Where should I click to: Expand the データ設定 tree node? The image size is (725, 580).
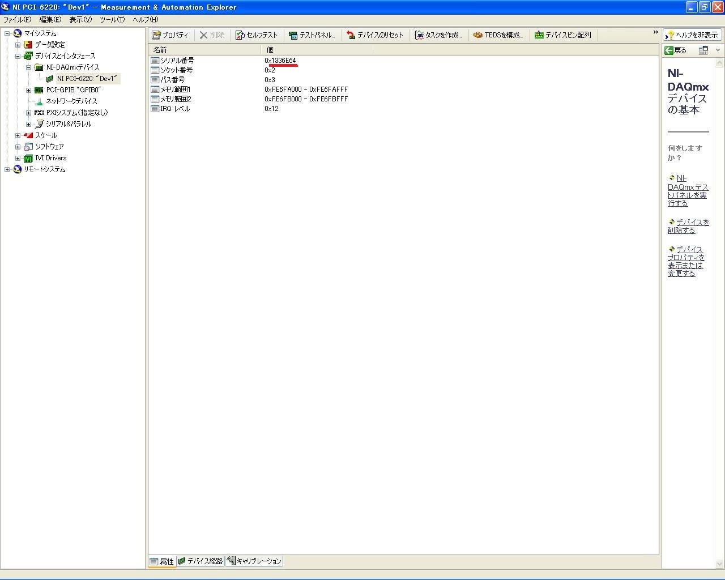(x=18, y=45)
